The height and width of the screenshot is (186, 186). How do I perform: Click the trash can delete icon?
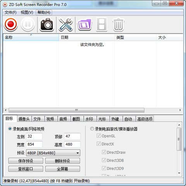119,24
